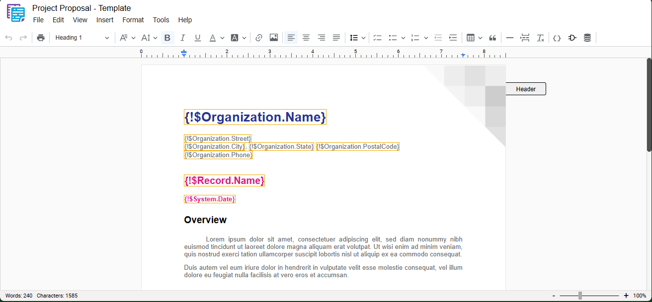Viewport: 652px width, 302px height.
Task: Insert a merge field with curly braces icon
Action: click(x=557, y=38)
